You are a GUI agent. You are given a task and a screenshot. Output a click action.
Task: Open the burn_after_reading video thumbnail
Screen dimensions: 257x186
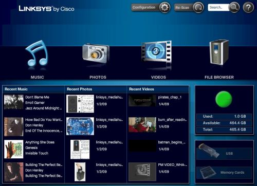[x=142, y=125]
